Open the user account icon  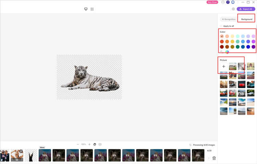coord(223,2)
